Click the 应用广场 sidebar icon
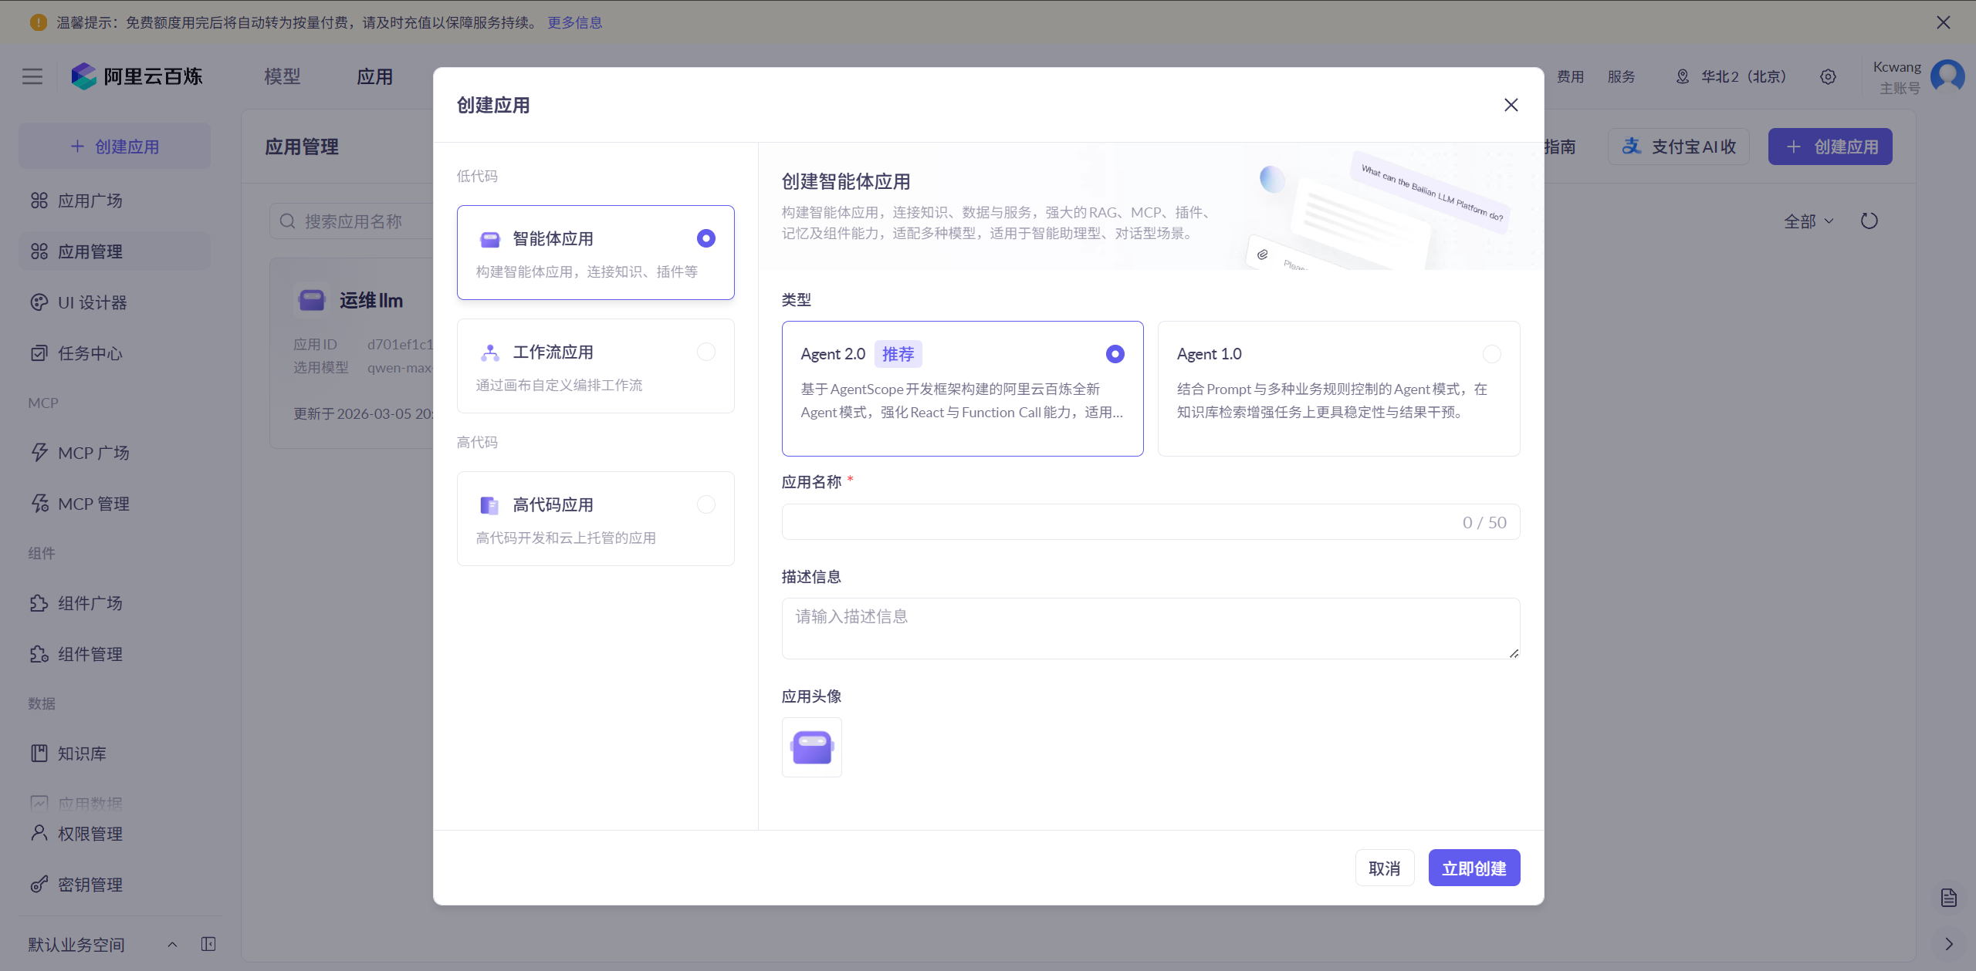 (39, 201)
